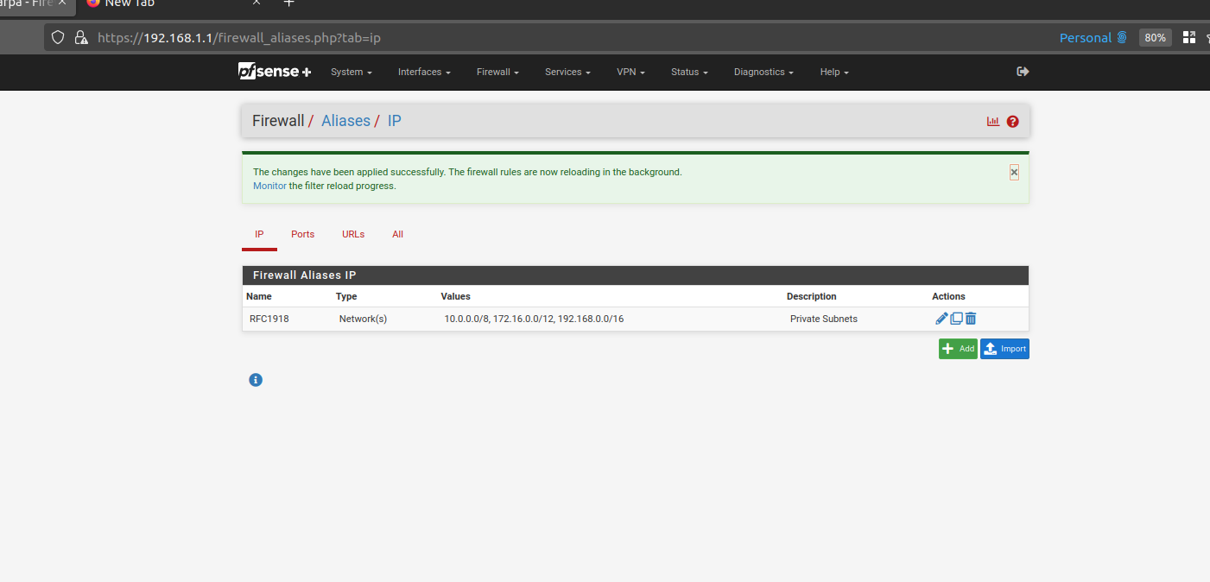The image size is (1210, 582).
Task: Edit the RFC1918 alias pencil icon
Action: tap(941, 319)
